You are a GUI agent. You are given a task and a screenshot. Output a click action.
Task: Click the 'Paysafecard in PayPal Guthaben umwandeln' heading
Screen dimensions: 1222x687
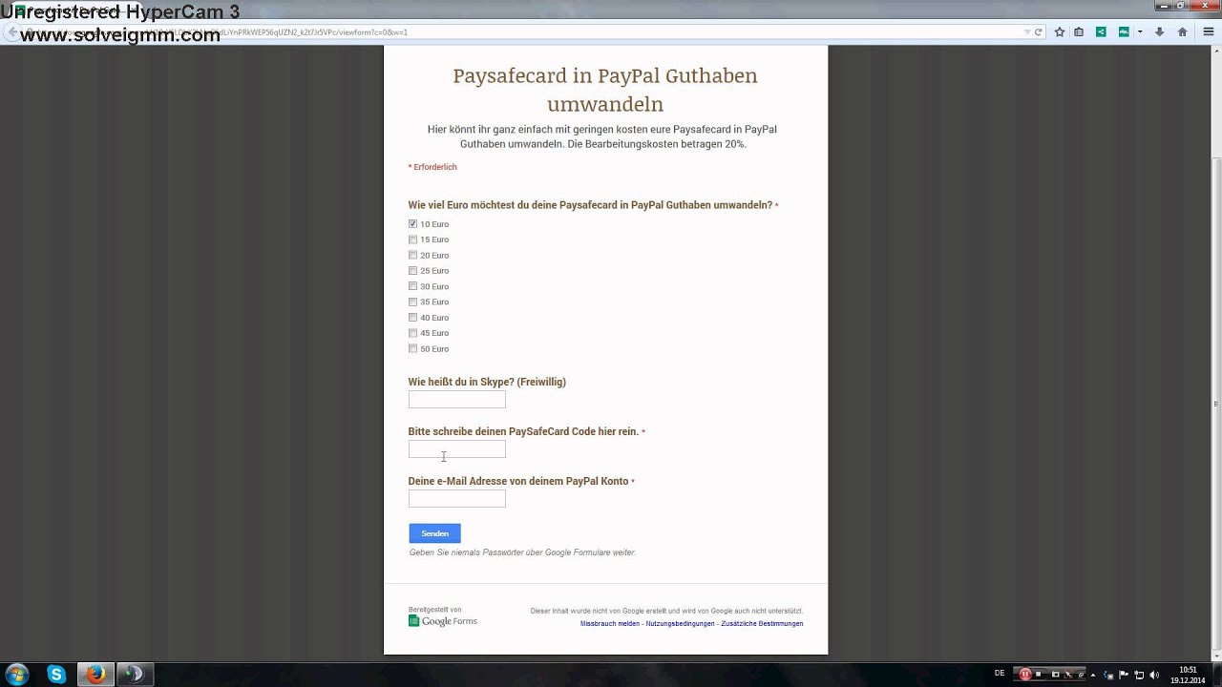605,90
